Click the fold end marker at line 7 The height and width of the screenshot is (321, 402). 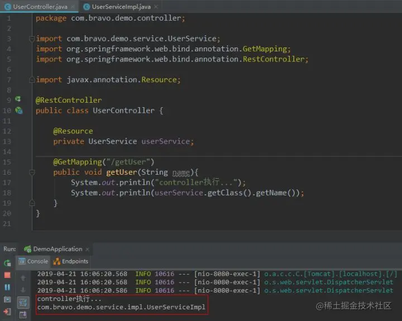coord(32,79)
